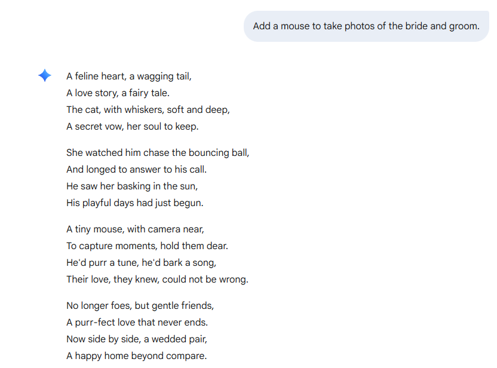The height and width of the screenshot is (368, 497).
Task: Click the line "And longed to answer to his call"
Action: (x=136, y=170)
